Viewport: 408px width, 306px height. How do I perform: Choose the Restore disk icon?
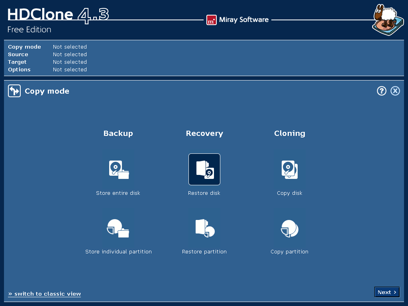coord(204,169)
